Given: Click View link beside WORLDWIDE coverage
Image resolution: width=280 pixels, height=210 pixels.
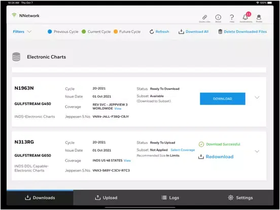Looking at the screenshot, I should pyautogui.click(x=118, y=109).
